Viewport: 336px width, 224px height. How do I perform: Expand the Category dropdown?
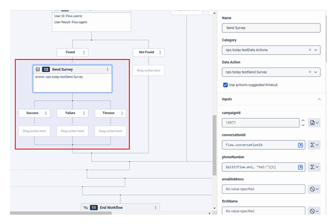pos(316,50)
